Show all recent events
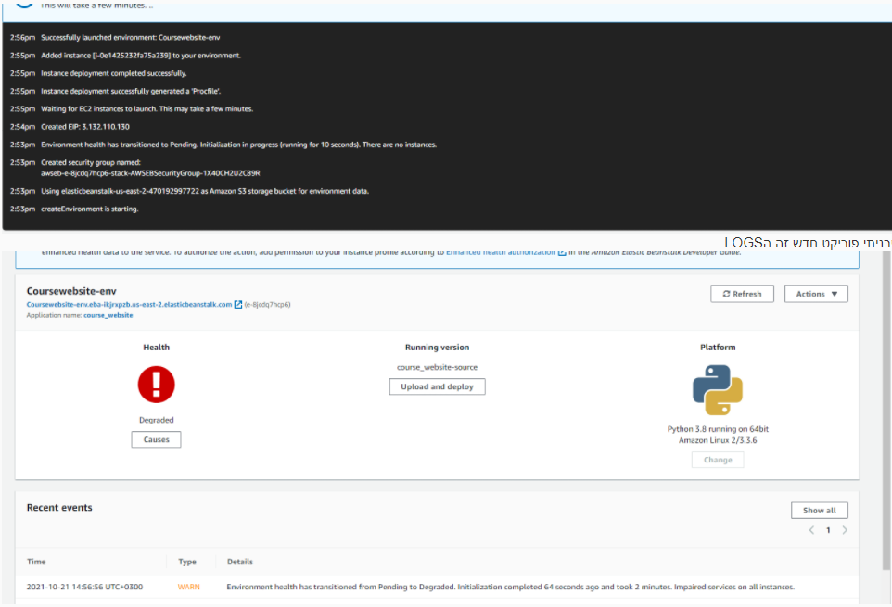Viewport: 892px width, 607px height. pyautogui.click(x=819, y=511)
